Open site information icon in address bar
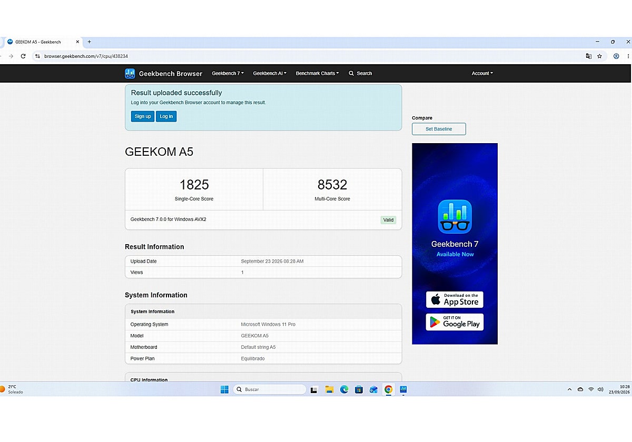632x442 pixels. click(37, 56)
